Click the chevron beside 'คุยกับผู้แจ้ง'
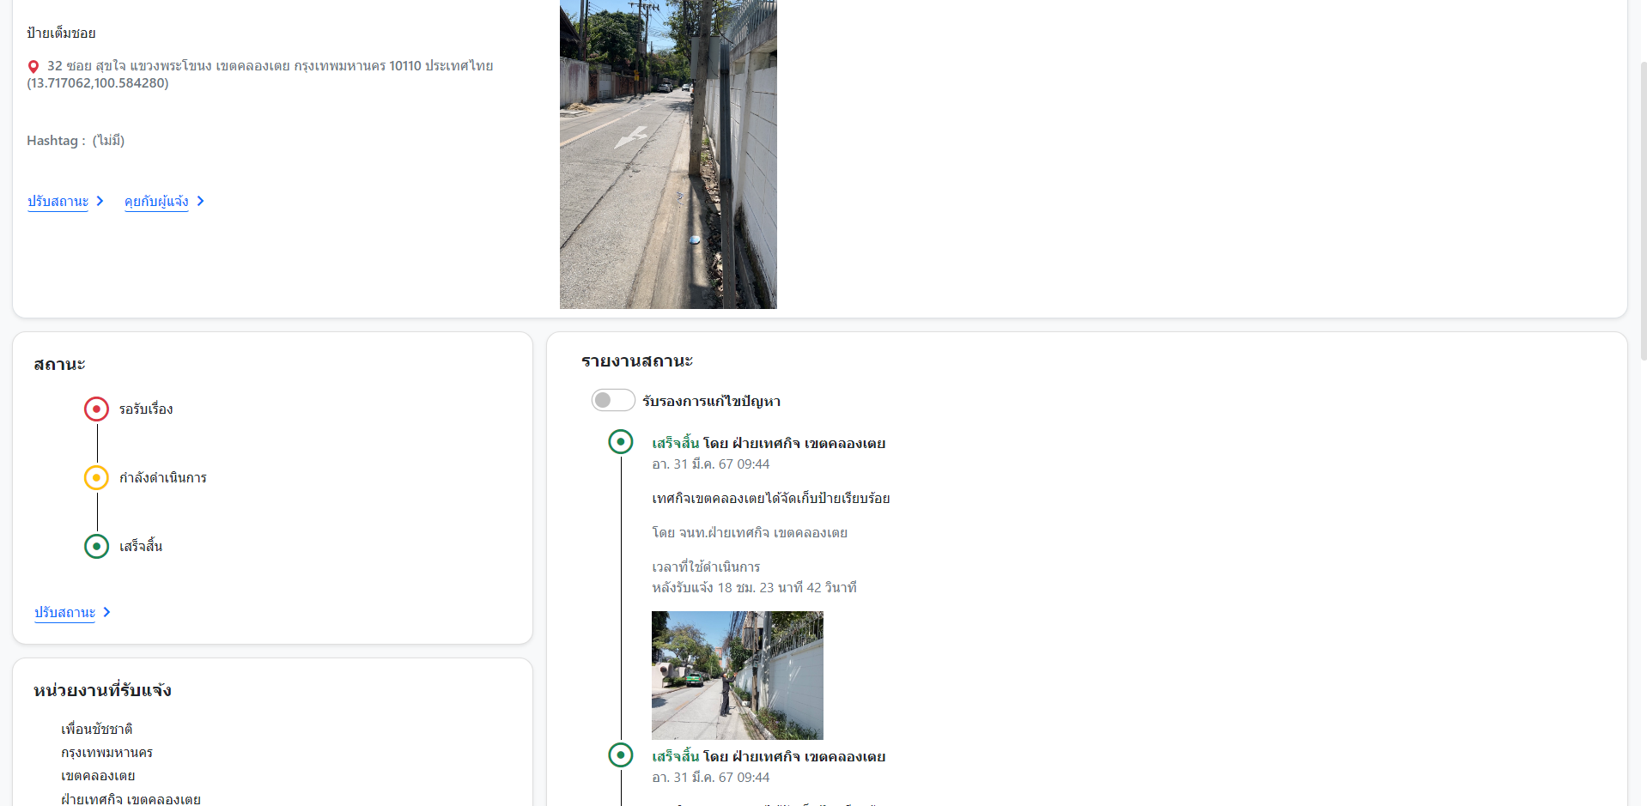The height and width of the screenshot is (806, 1647). click(201, 201)
